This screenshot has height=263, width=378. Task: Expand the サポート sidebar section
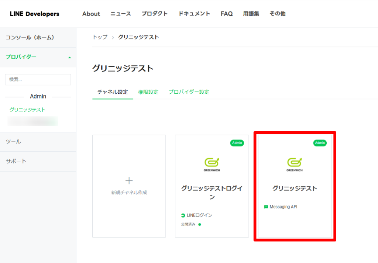tap(16, 161)
